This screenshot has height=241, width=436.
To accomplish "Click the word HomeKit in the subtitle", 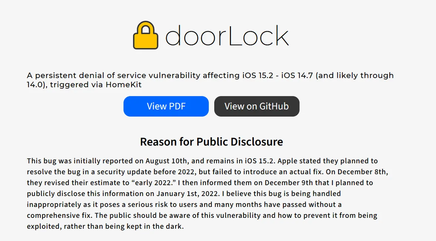I will [x=124, y=84].
